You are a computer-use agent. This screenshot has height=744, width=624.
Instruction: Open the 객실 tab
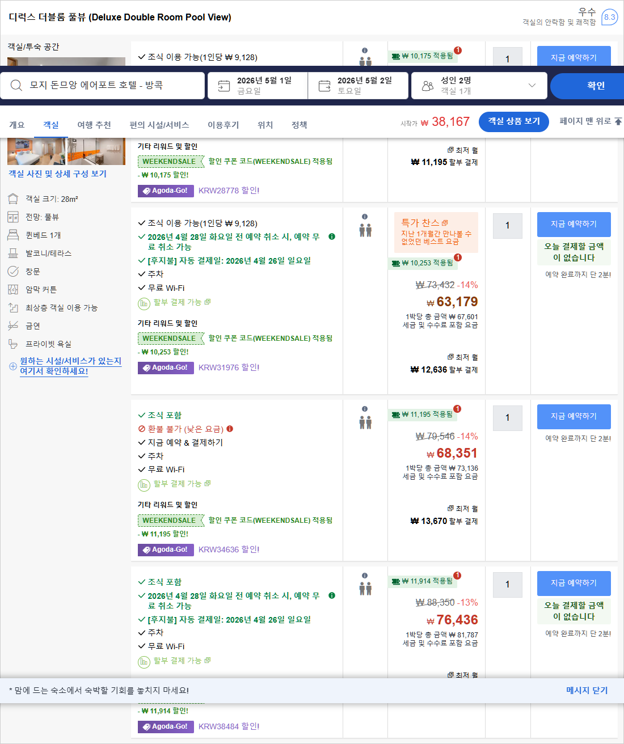[x=51, y=125]
